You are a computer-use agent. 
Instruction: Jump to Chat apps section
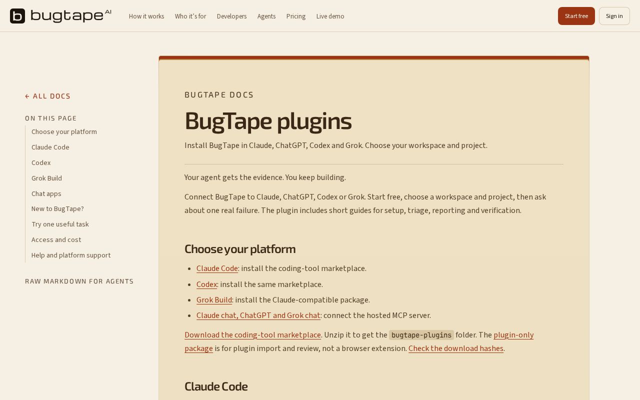pyautogui.click(x=46, y=193)
